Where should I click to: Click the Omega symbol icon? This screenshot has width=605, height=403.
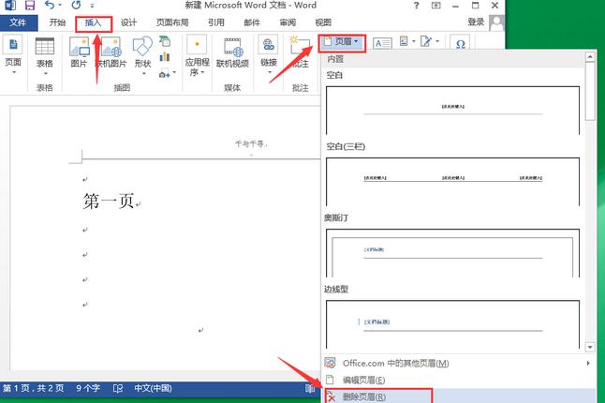460,44
